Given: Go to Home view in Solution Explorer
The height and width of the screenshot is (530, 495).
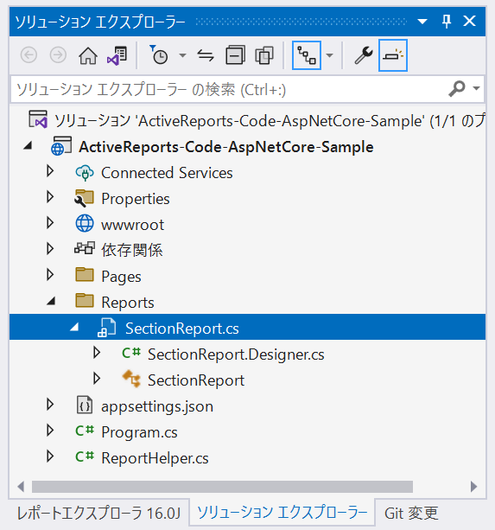Looking at the screenshot, I should 88,55.
